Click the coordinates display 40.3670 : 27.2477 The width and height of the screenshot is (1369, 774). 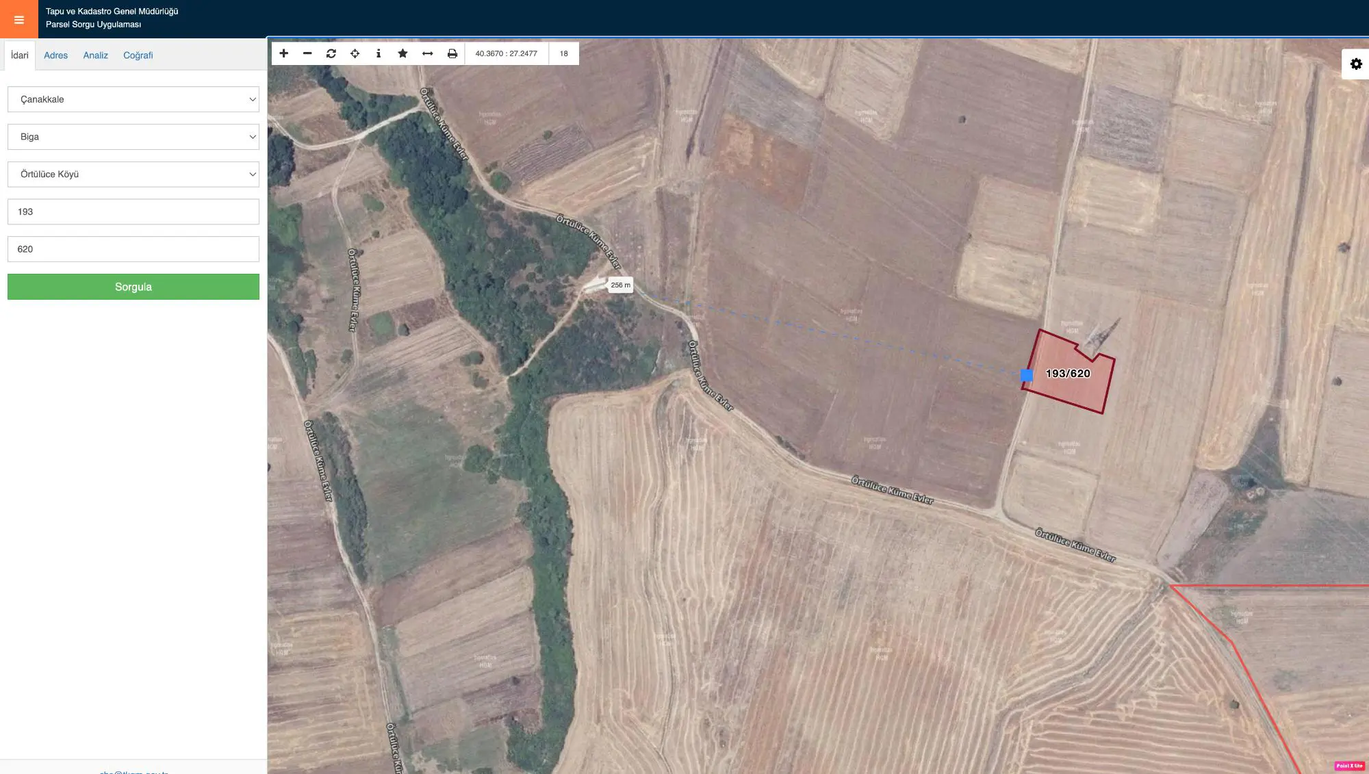[x=507, y=53]
